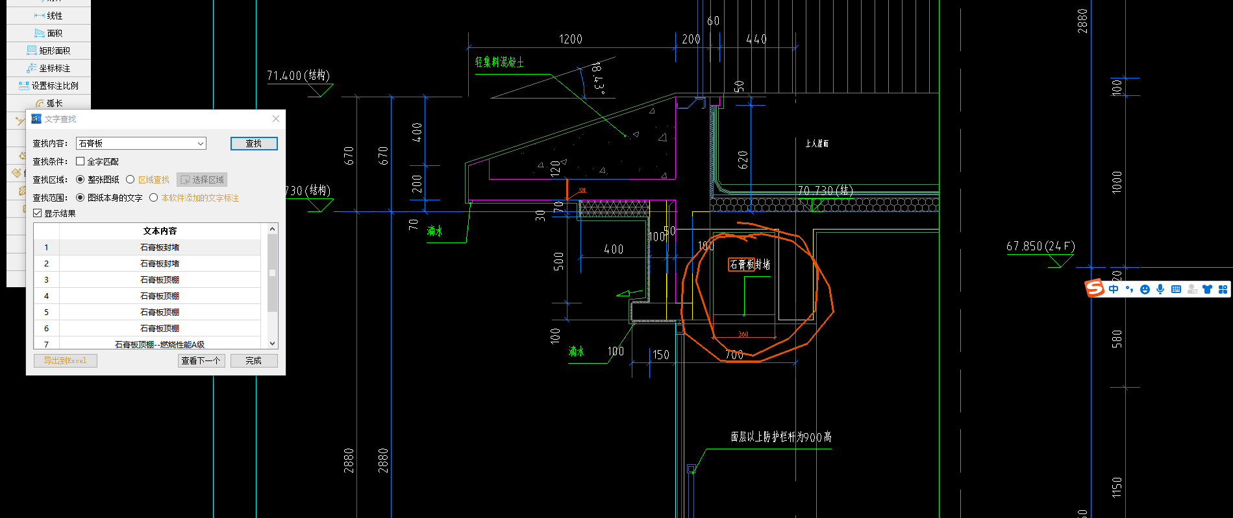Select result row 4 石膏板顶棚
Viewport: 1233px width, 518px height.
click(x=147, y=296)
